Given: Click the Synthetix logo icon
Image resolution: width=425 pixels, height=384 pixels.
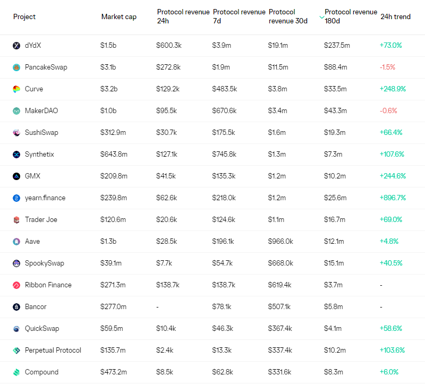Looking at the screenshot, I should [x=16, y=155].
